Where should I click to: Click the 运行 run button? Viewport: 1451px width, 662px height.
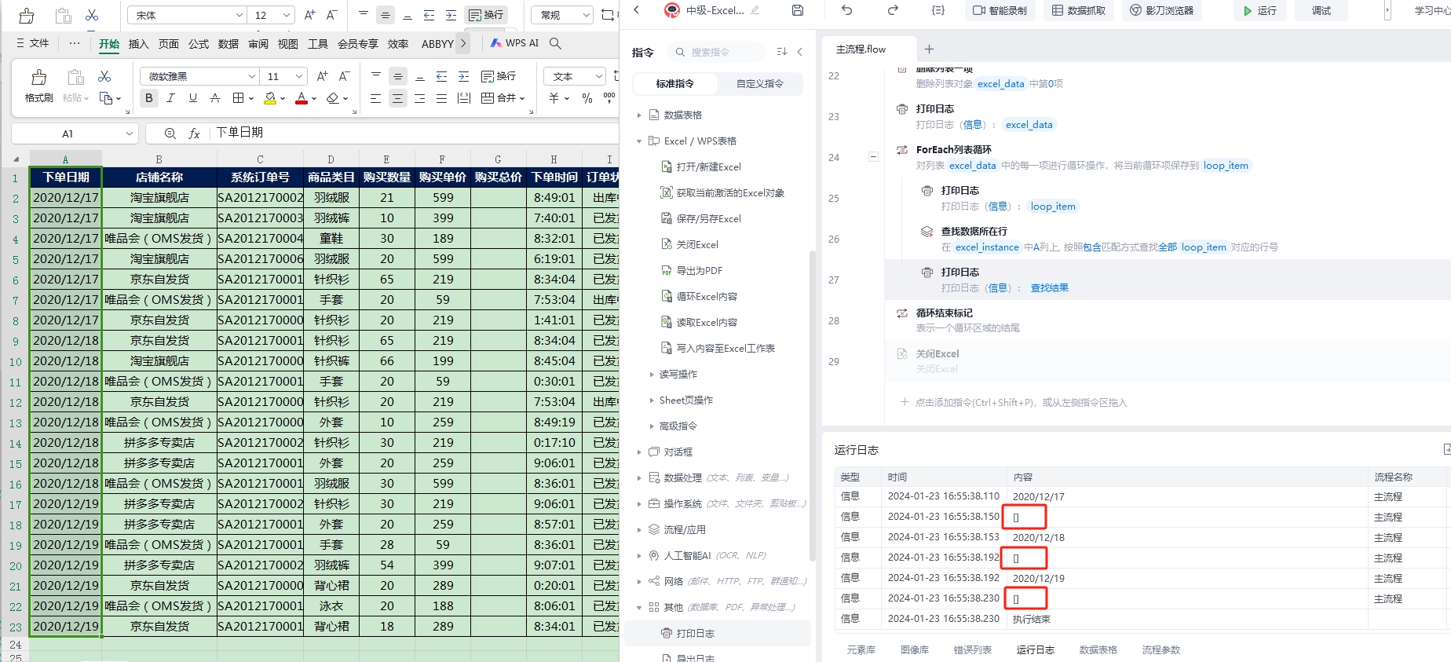(1259, 11)
